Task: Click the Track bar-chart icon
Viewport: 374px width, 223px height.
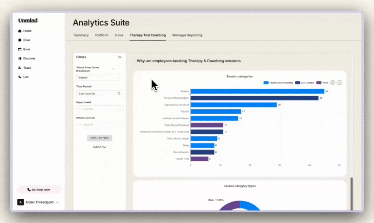Action: click(20, 68)
